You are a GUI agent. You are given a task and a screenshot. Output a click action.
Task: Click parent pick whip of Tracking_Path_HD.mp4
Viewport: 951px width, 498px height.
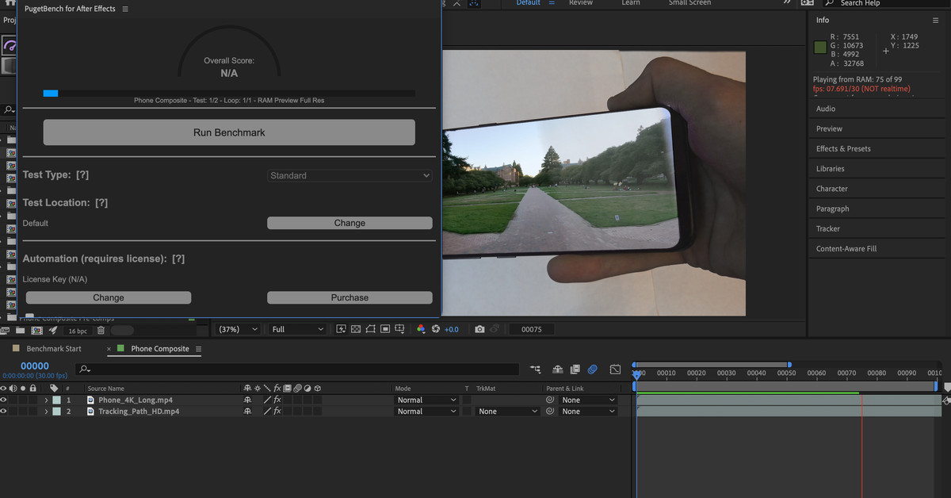click(x=550, y=412)
